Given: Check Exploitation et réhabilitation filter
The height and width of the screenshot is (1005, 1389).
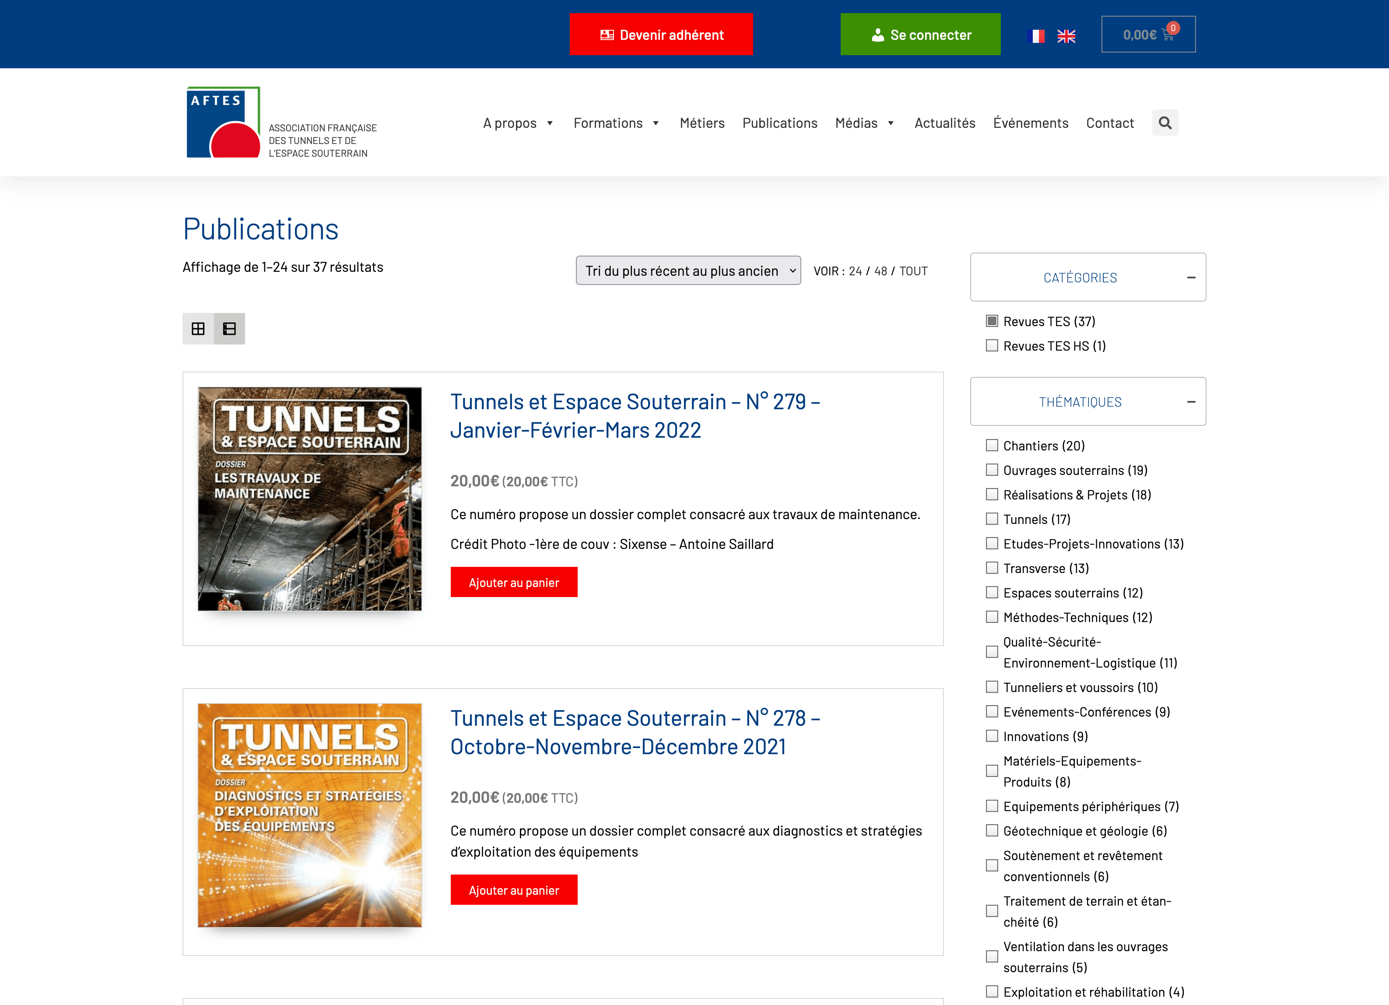Looking at the screenshot, I should click(x=992, y=991).
